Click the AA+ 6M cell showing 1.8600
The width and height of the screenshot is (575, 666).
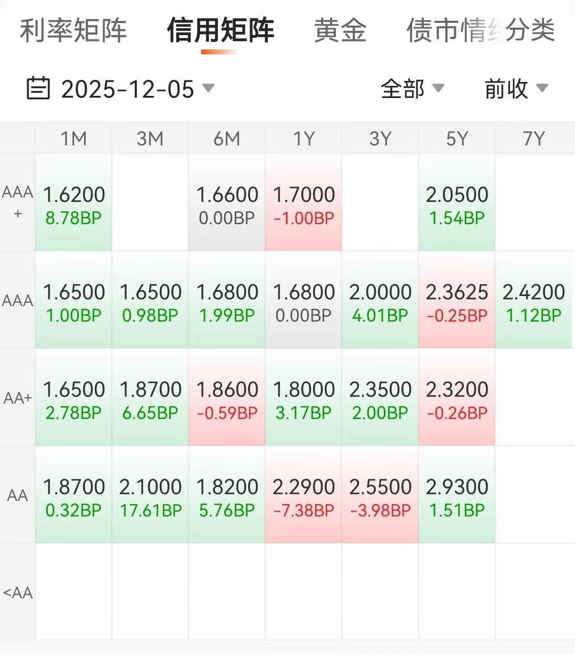pos(227,398)
